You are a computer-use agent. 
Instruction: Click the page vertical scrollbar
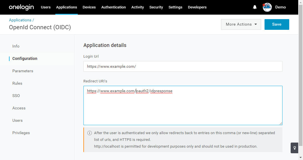click(300, 75)
